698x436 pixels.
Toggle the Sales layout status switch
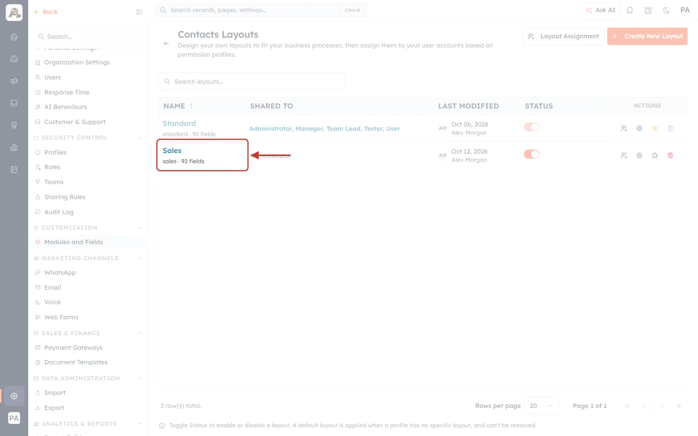(532, 154)
